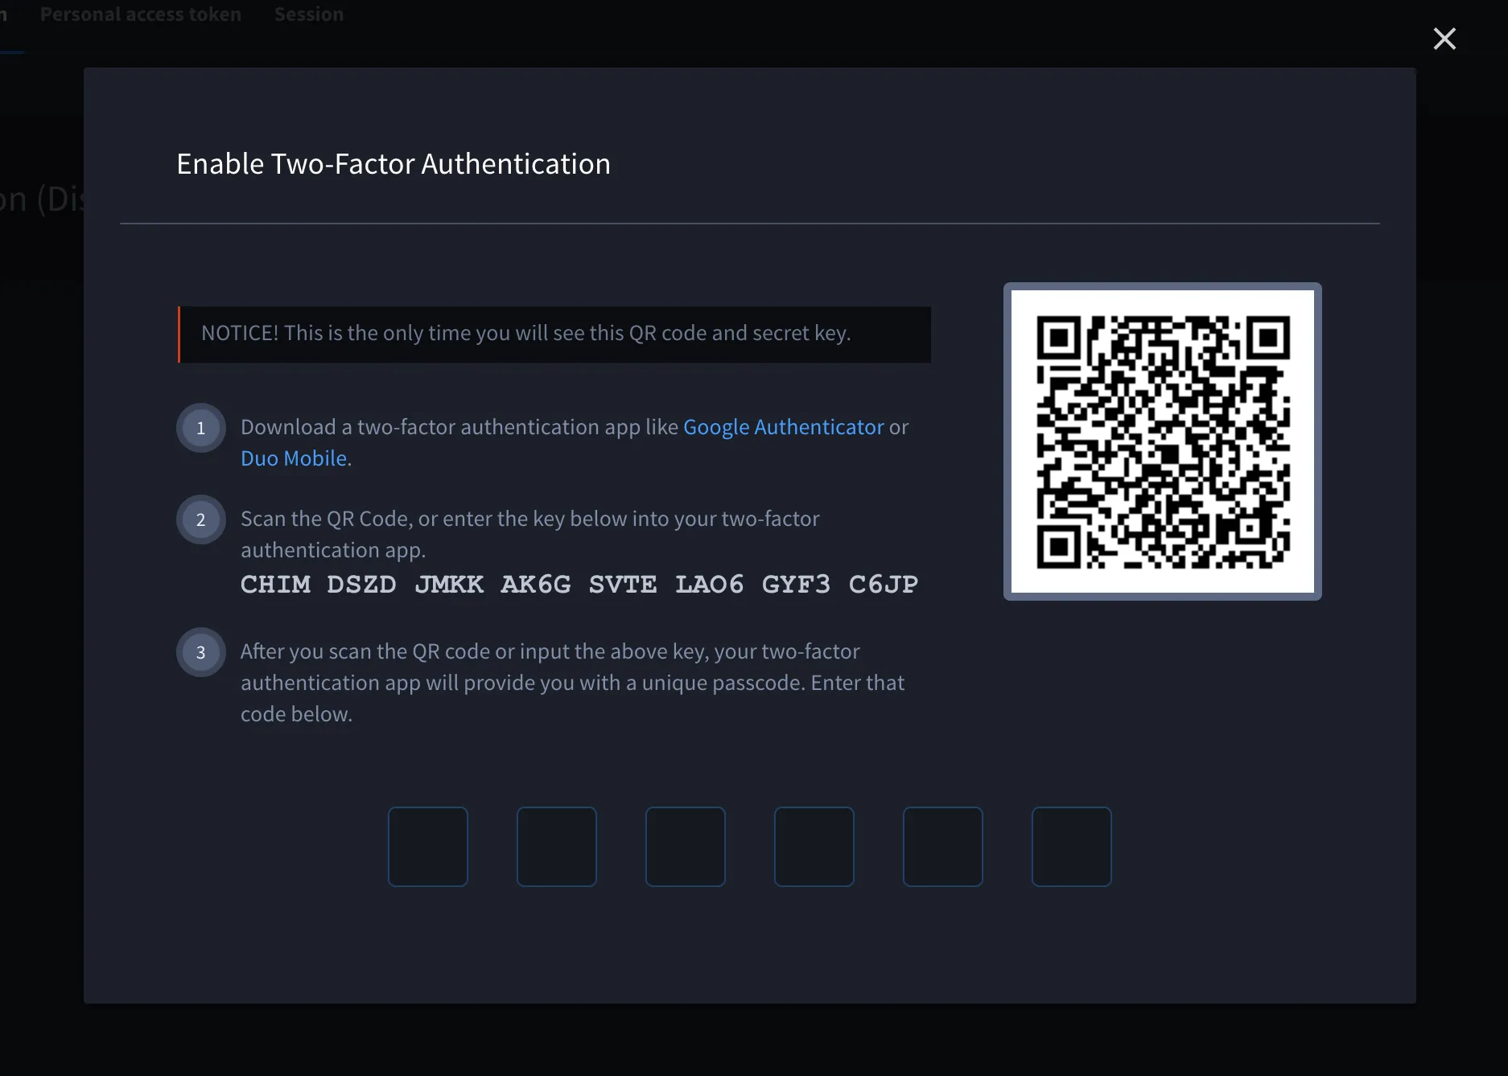Viewport: 1508px width, 1076px height.
Task: Click the 'Scan the QR Code' instruction text
Action: [x=530, y=534]
